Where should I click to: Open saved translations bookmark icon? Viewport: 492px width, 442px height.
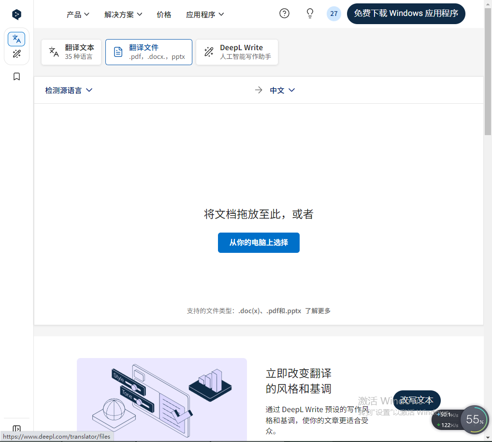16,77
